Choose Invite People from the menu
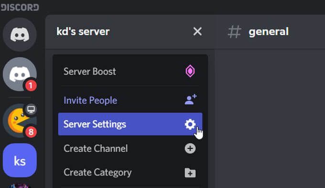325x188 pixels. (x=130, y=100)
